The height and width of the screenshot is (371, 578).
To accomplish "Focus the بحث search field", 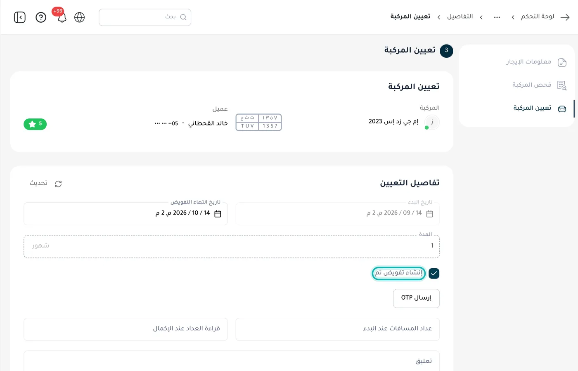I will pos(145,17).
